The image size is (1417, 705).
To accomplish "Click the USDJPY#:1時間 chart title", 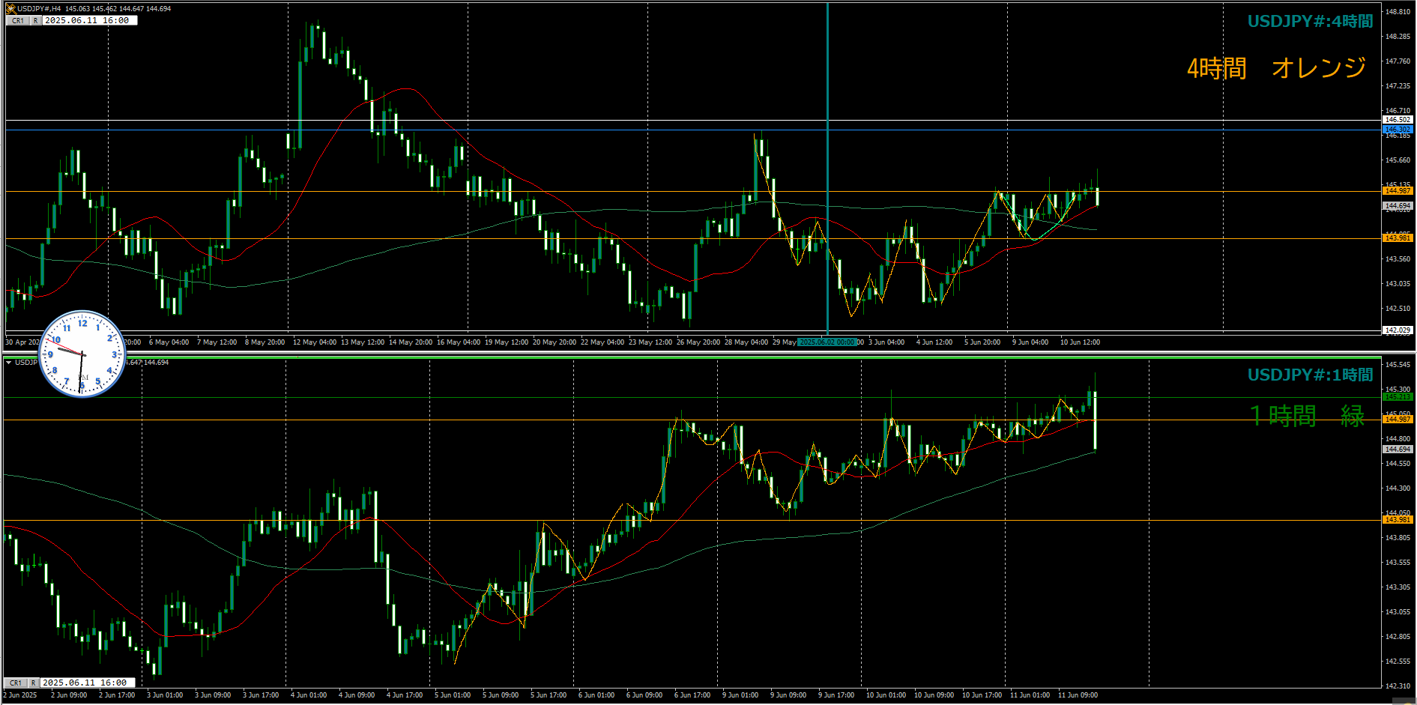I will [1311, 375].
